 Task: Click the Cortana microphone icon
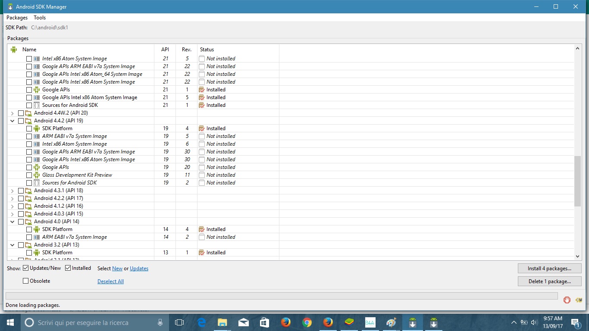point(160,322)
